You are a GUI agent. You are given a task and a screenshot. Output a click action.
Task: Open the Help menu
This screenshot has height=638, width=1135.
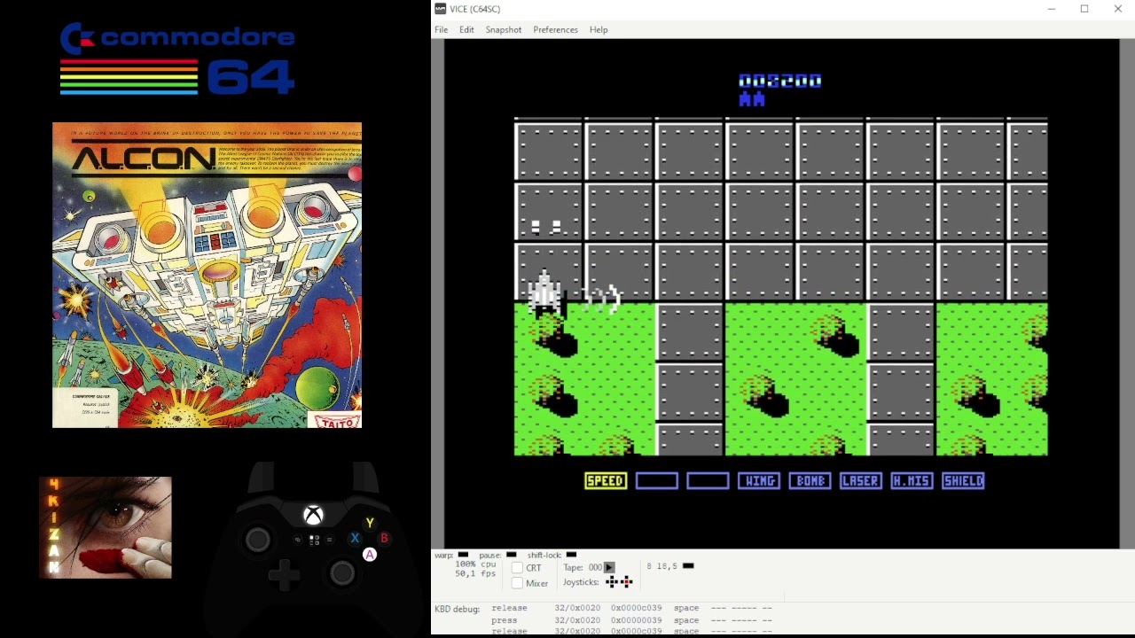(599, 30)
